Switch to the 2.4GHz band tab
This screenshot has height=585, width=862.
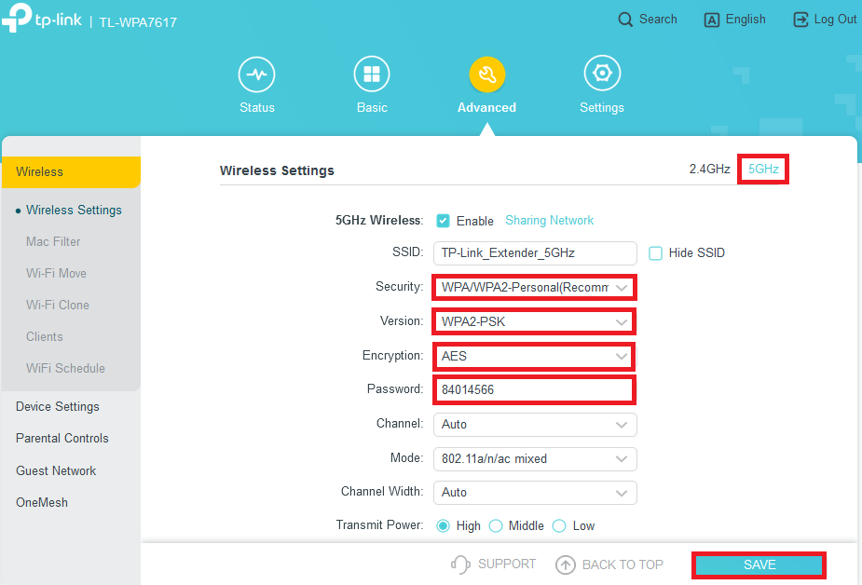(709, 170)
